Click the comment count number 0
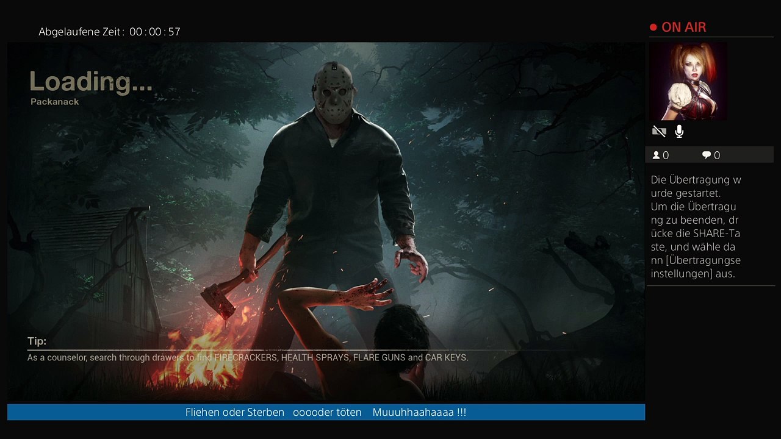Image resolution: width=781 pixels, height=439 pixels. [x=717, y=155]
